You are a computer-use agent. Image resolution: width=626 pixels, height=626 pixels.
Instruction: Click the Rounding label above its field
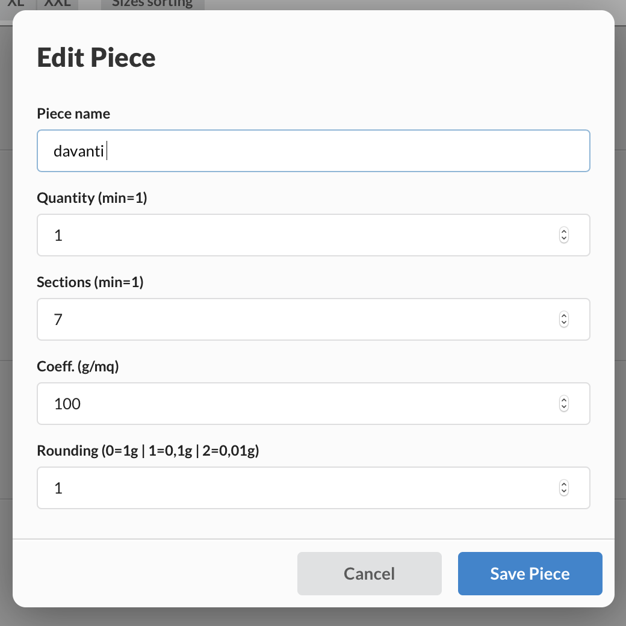click(x=147, y=451)
